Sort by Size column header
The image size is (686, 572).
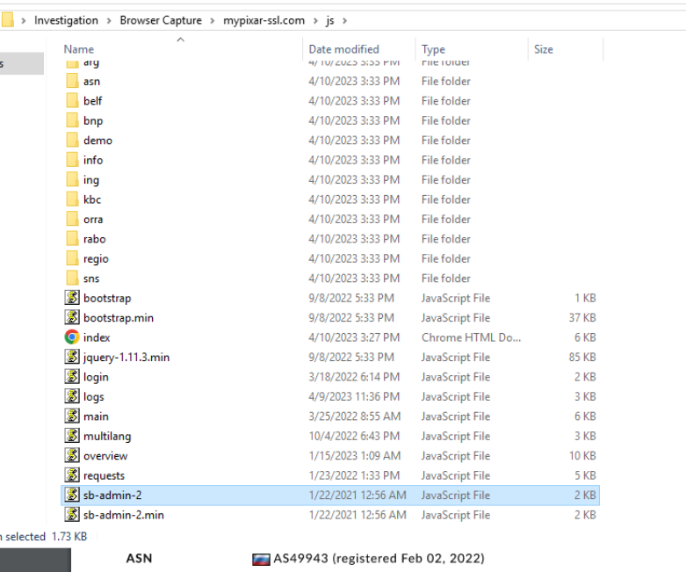click(543, 49)
